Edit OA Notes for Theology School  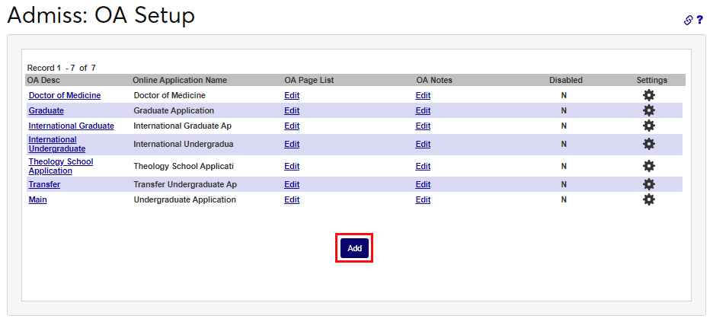(x=423, y=166)
